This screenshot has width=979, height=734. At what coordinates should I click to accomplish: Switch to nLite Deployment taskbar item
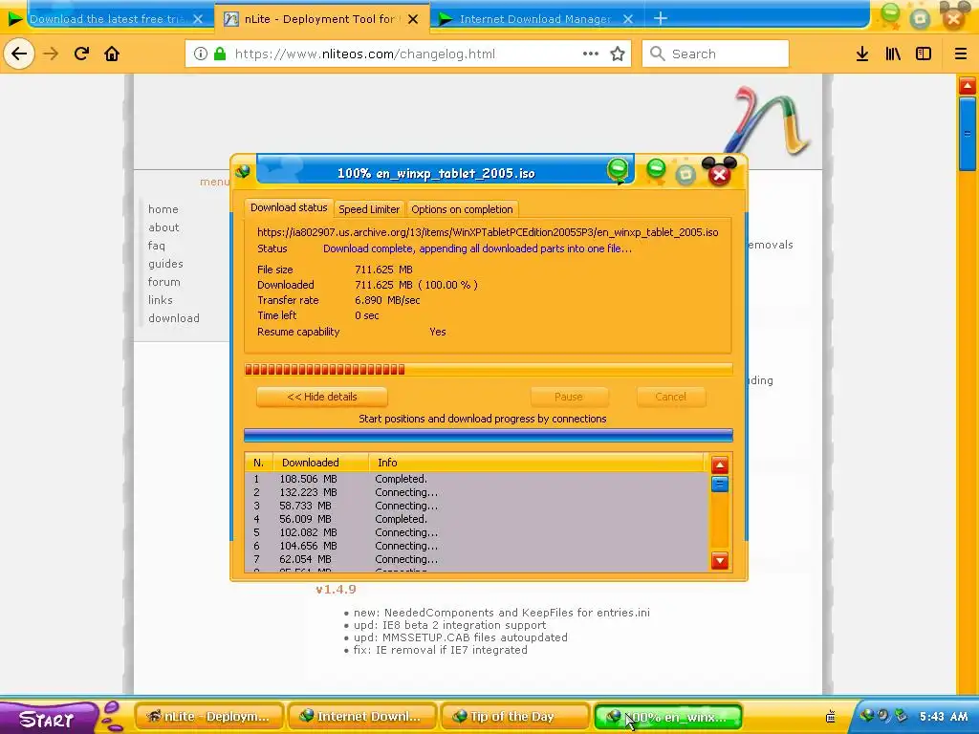208,717
